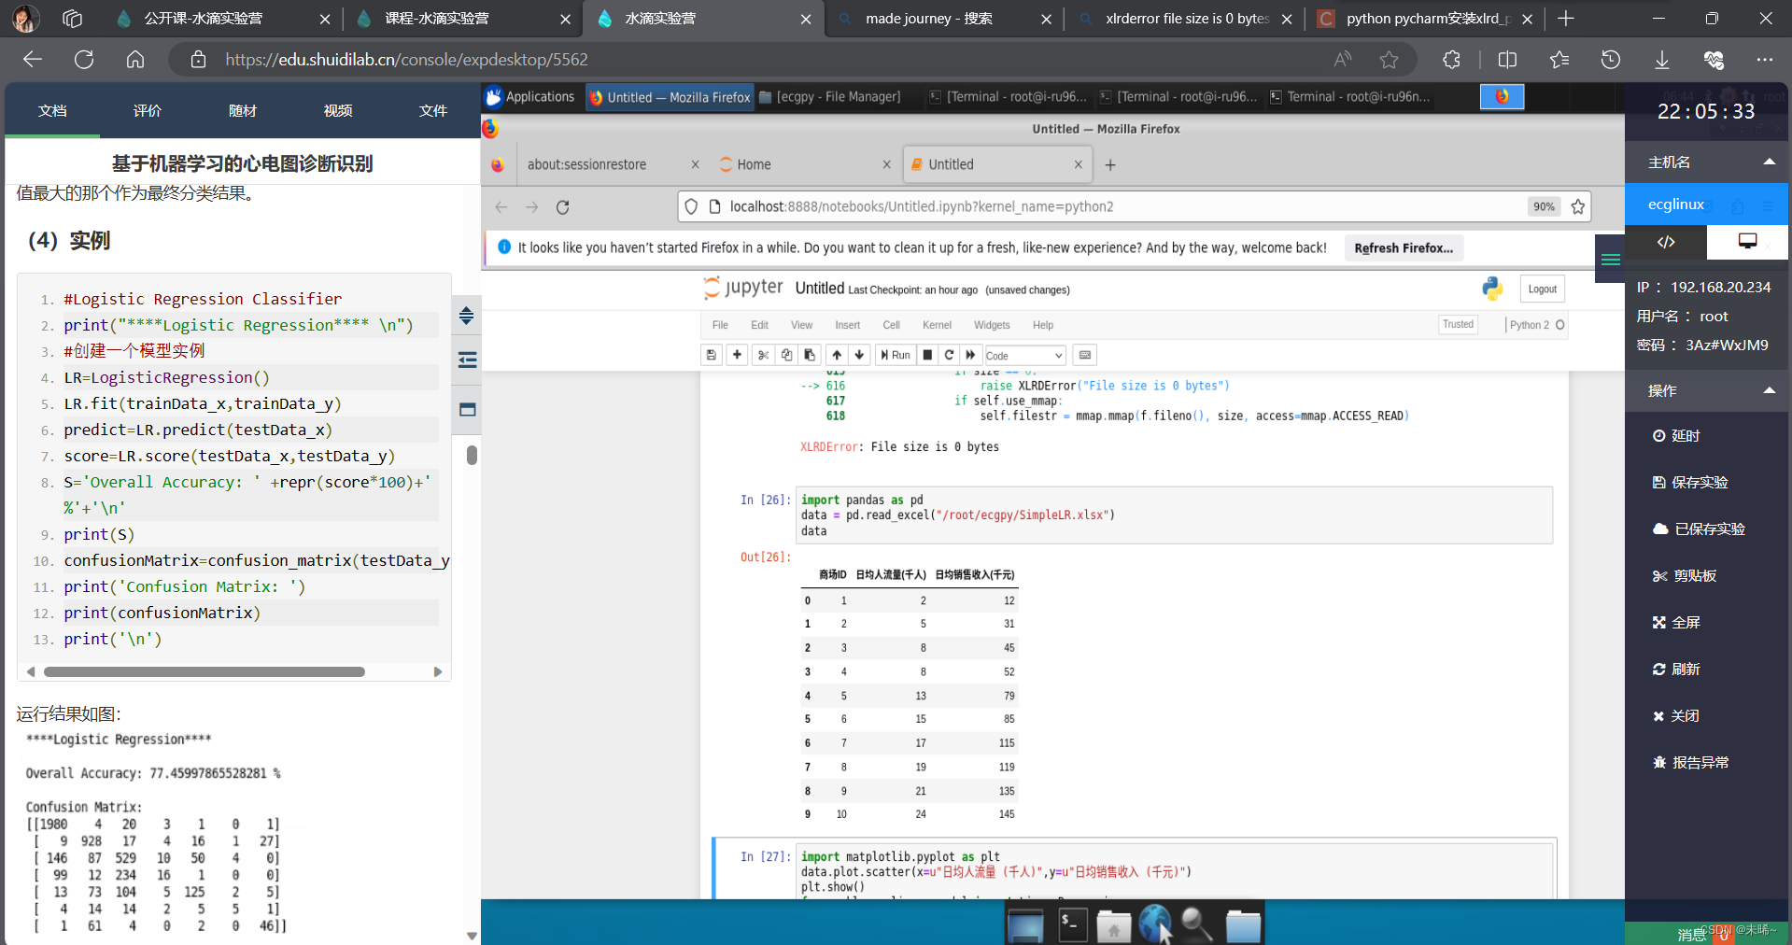1792x945 pixels.
Task: Open Jupyter Edit menu
Action: pyautogui.click(x=759, y=325)
